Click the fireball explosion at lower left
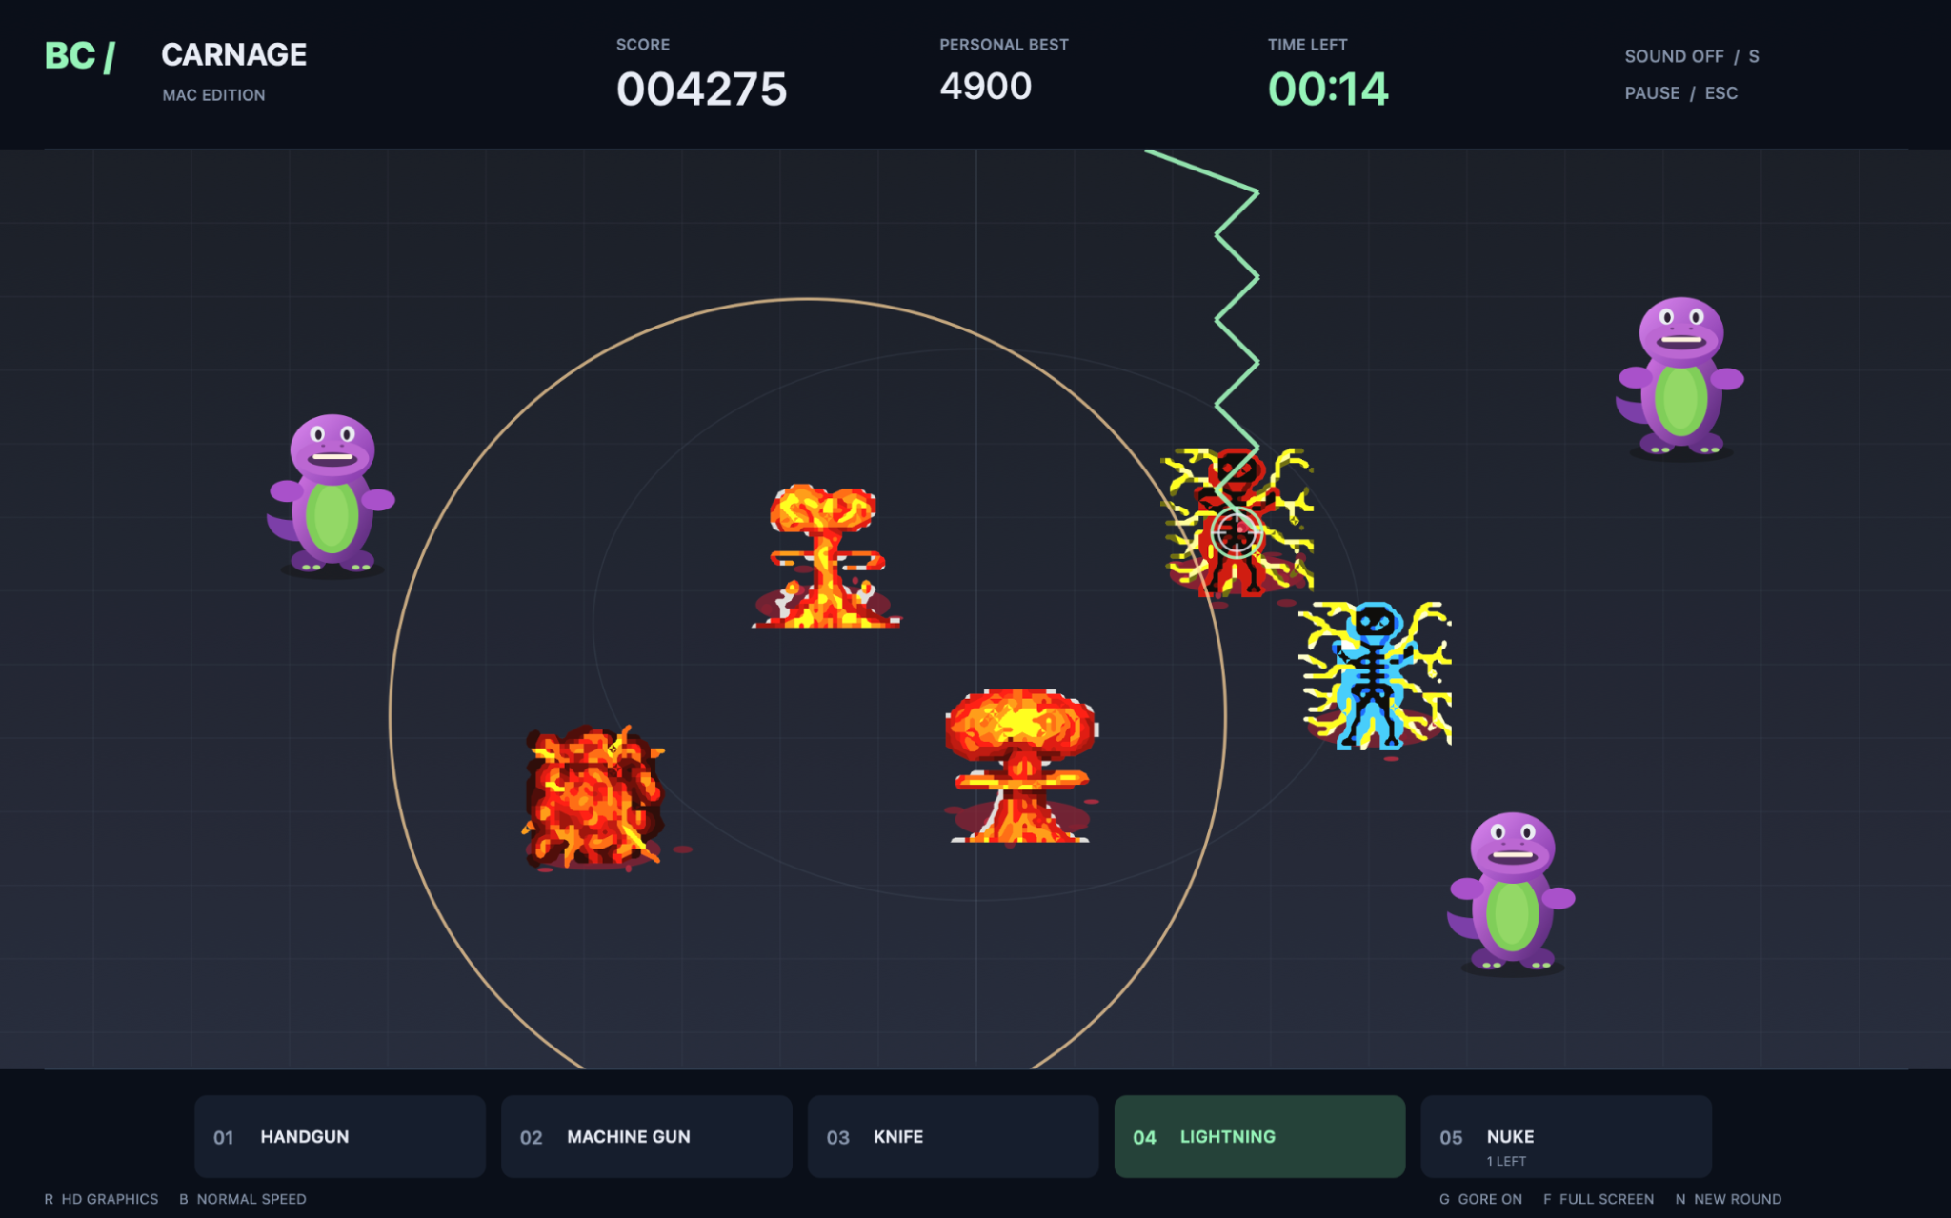The image size is (1951, 1218). coord(593,798)
